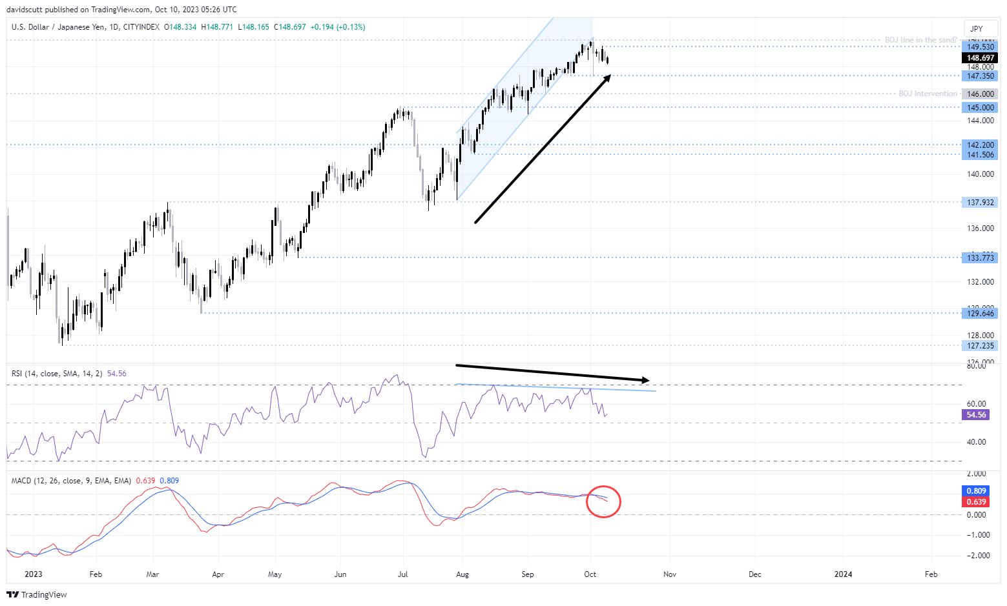Click the '2023' time axis label
The height and width of the screenshot is (606, 1007).
[33, 574]
